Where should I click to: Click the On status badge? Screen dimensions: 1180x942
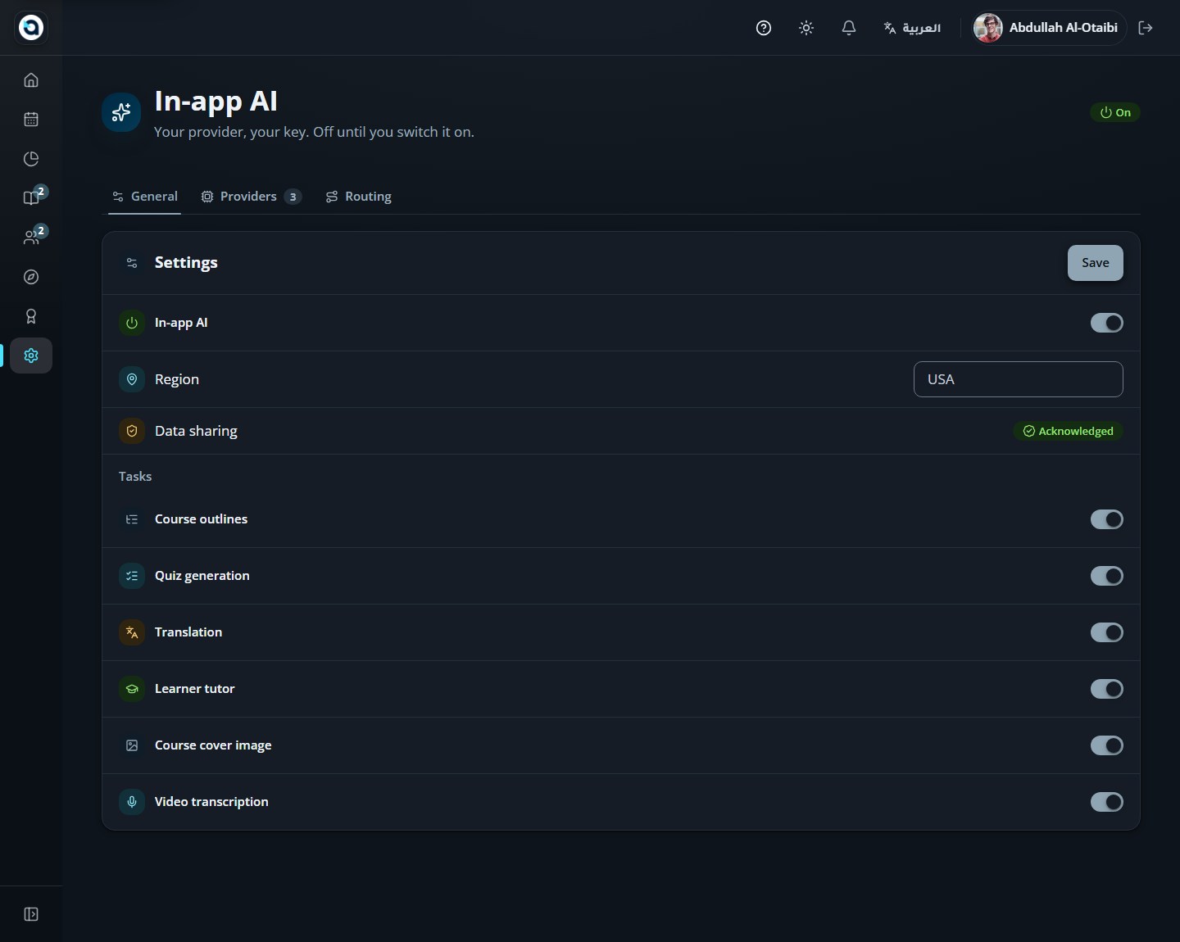pos(1115,112)
